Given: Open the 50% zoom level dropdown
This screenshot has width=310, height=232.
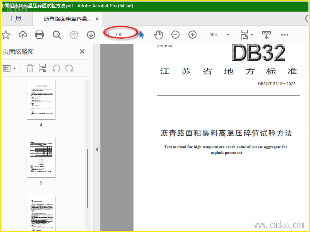Looking at the screenshot, I should click(219, 35).
